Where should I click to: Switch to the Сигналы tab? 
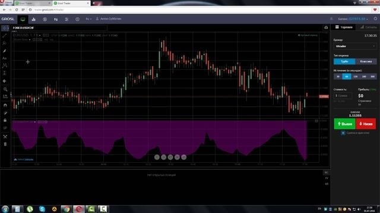pyautogui.click(x=368, y=27)
